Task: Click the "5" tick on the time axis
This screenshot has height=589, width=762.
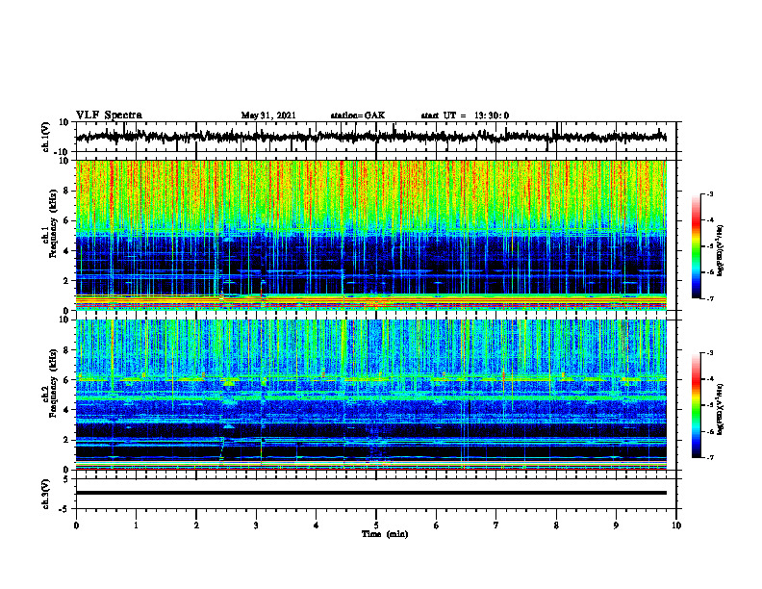Action: [x=376, y=525]
